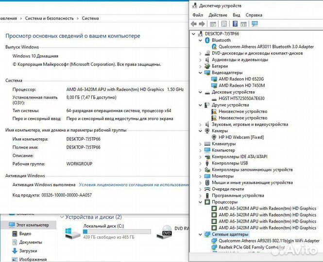Image resolution: width=323 pixels, height=262 pixels.
Task: Click the Локальный диск (C:) drive icon
Action: [x=72, y=233]
